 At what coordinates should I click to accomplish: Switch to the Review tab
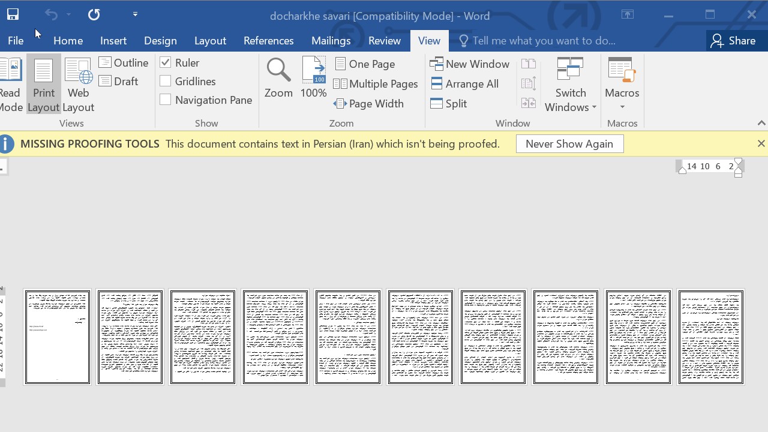point(384,41)
